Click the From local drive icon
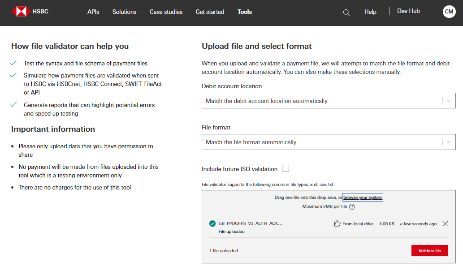The width and height of the screenshot is (463, 271). coord(337,223)
